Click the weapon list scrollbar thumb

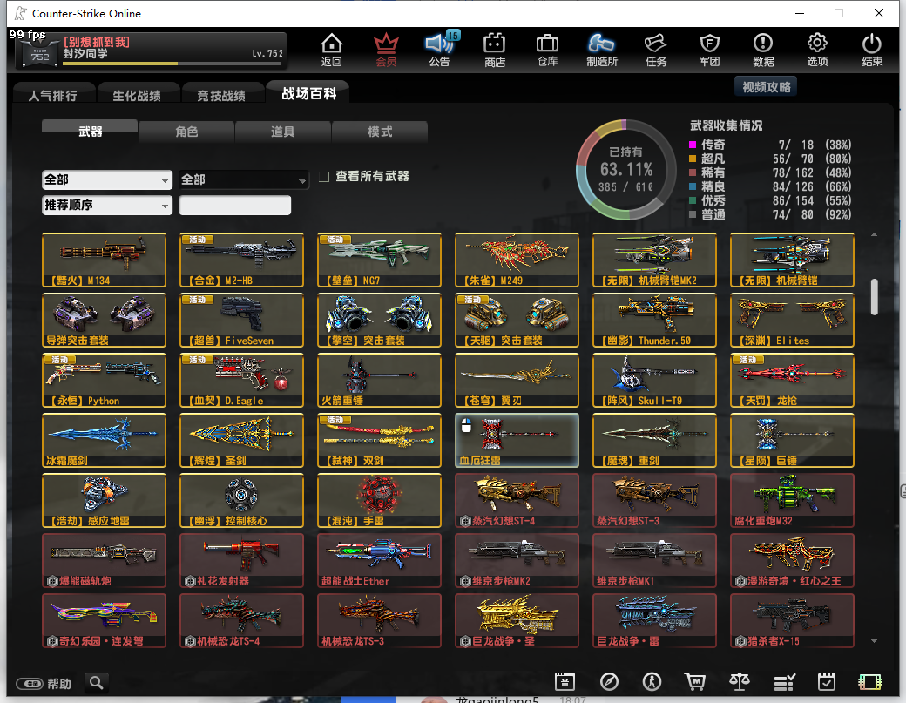(875, 297)
